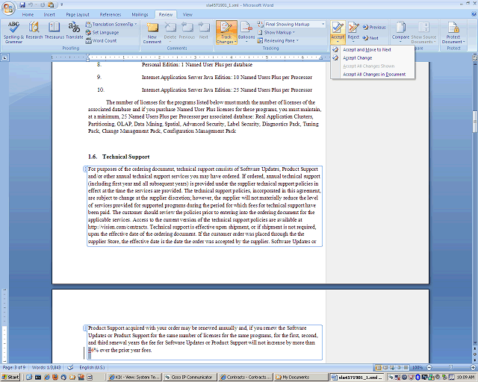Go to Previous comment
The width and height of the screenshot is (478, 382).
point(187,31)
